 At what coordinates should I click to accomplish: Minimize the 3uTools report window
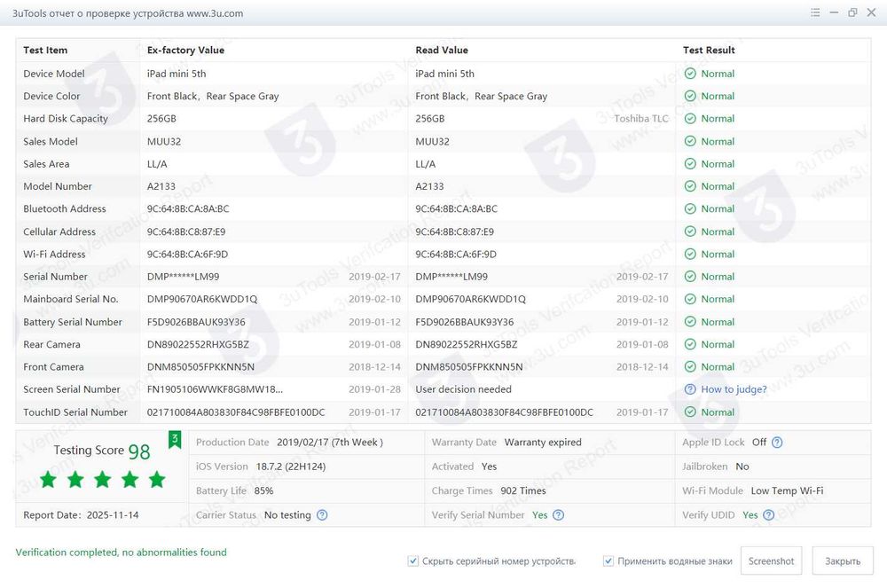click(834, 12)
